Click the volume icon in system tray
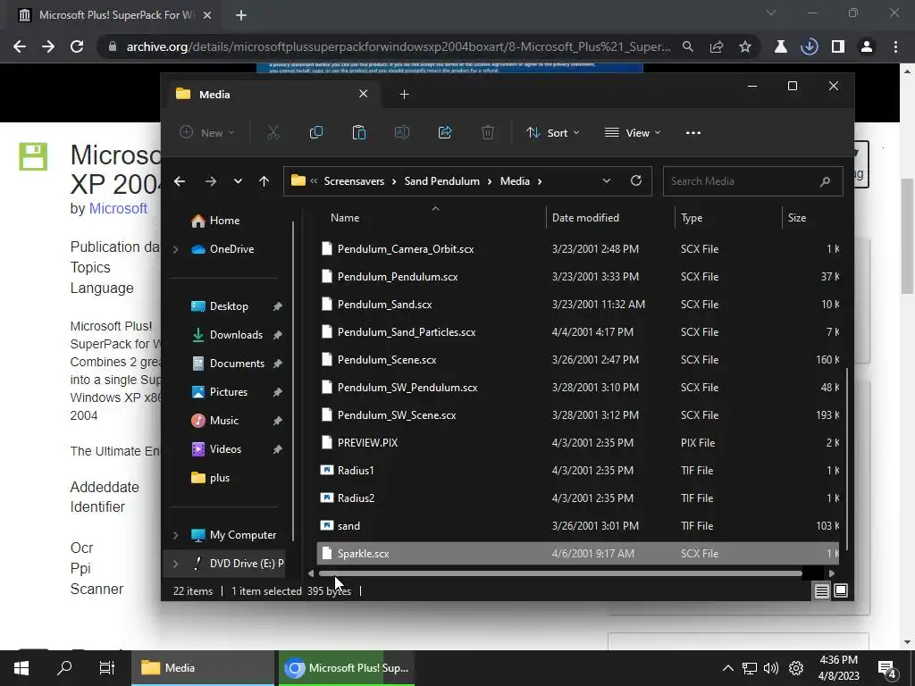Image resolution: width=915 pixels, height=686 pixels. (771, 668)
